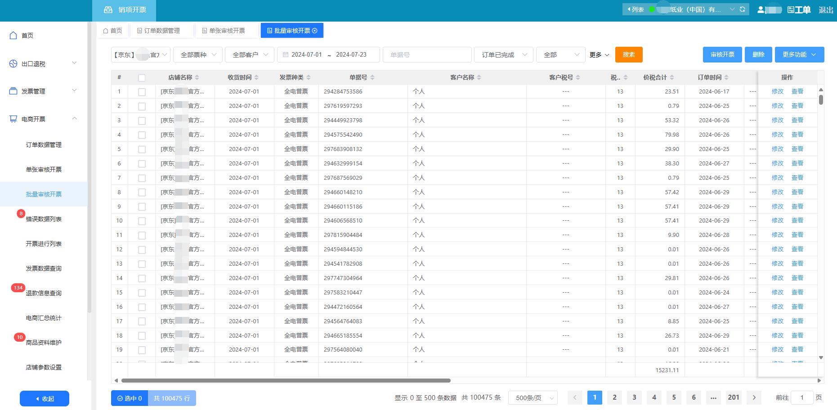837x410 pixels.
Task: Click the 单据号 search input field
Action: click(x=427, y=55)
